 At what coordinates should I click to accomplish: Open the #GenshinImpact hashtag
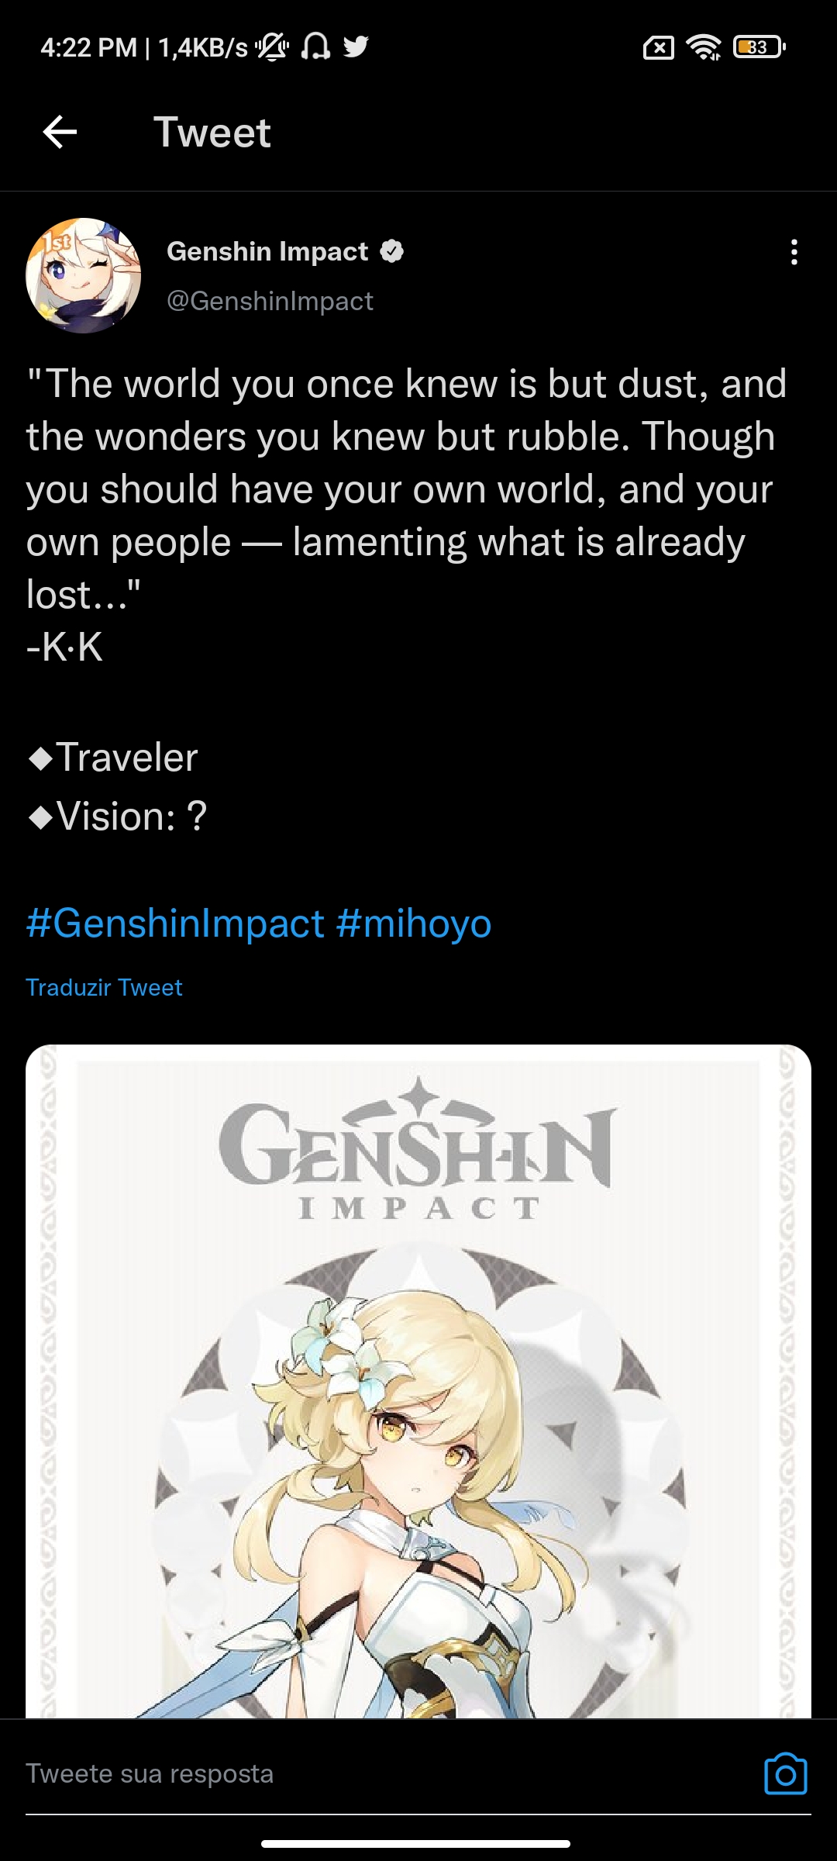pyautogui.click(x=175, y=924)
